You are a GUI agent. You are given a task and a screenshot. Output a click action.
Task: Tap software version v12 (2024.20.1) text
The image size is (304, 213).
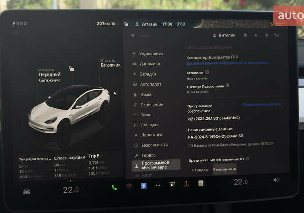pyautogui.click(x=214, y=118)
